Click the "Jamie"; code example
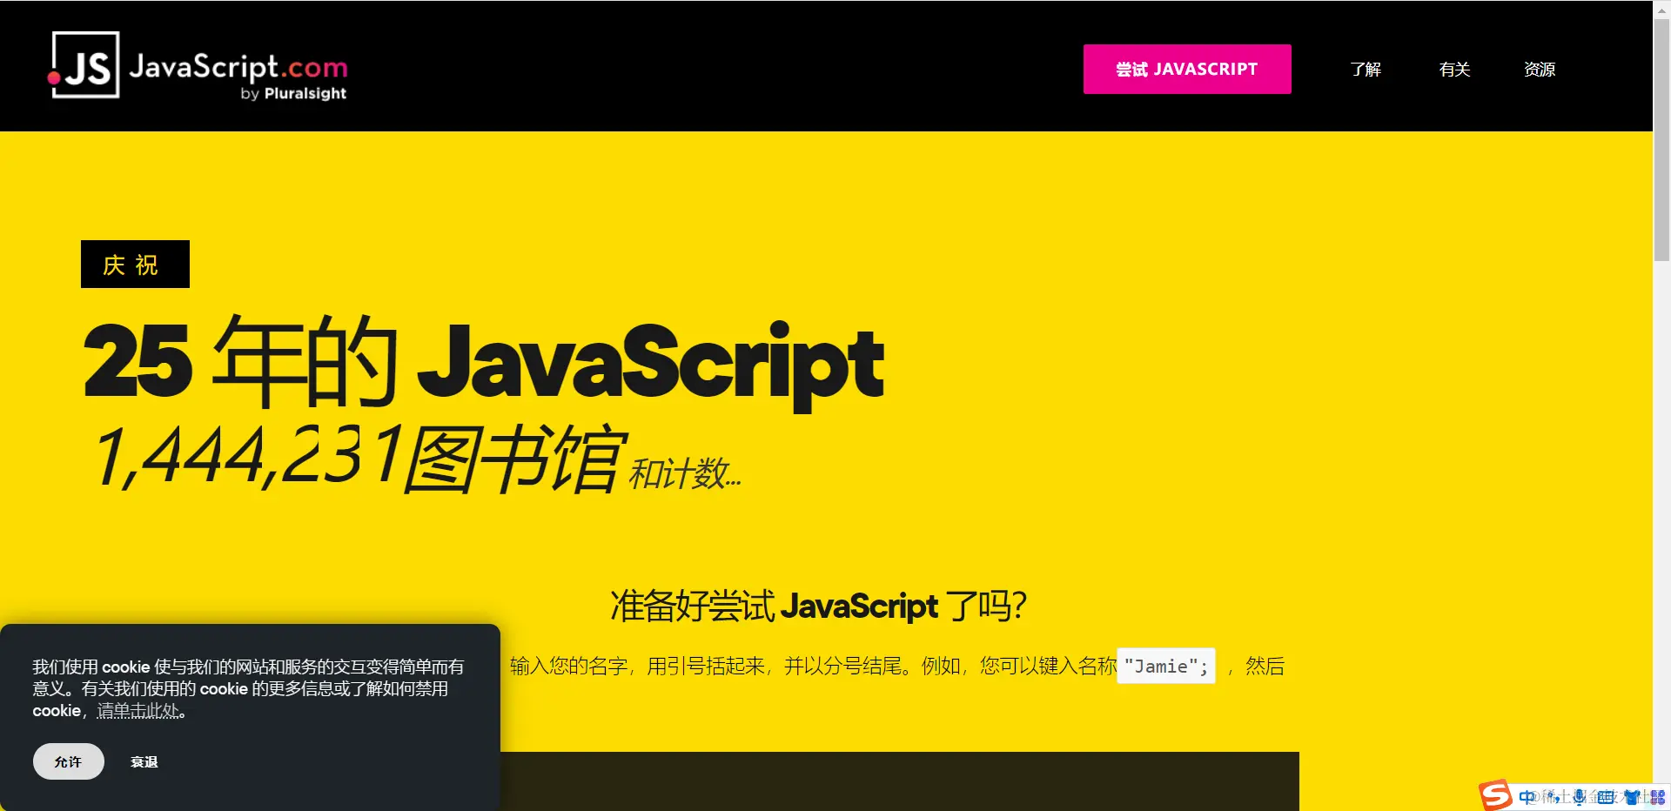Image resolution: width=1671 pixels, height=811 pixels. coord(1166,667)
